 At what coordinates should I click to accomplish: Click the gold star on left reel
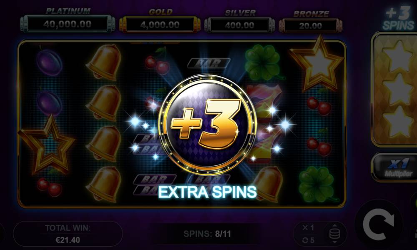47,145
